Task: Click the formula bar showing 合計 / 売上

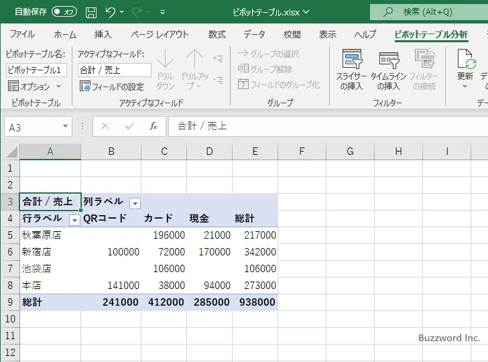Action: (x=328, y=126)
